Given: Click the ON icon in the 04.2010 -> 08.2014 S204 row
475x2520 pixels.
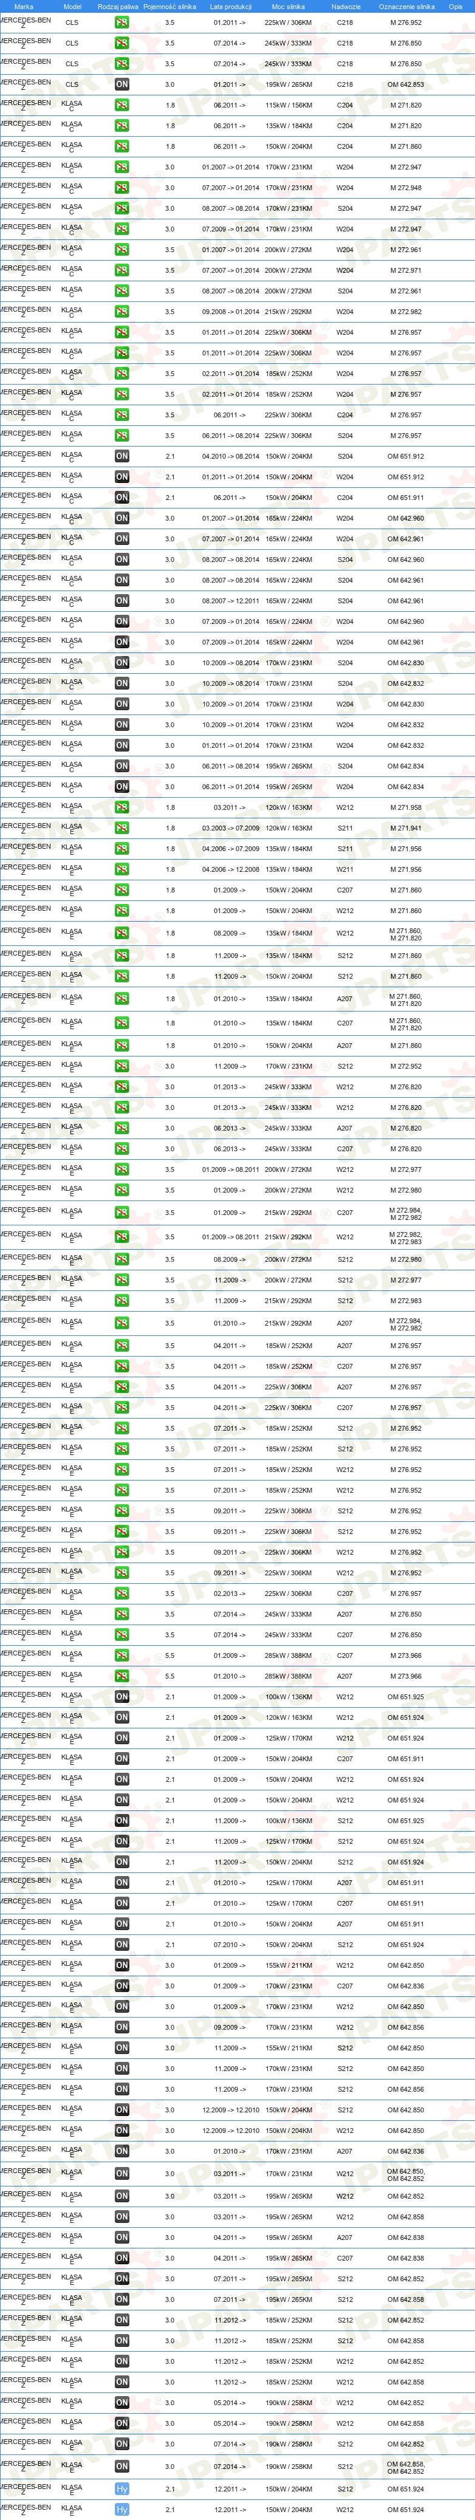Looking at the screenshot, I should coord(121,456).
